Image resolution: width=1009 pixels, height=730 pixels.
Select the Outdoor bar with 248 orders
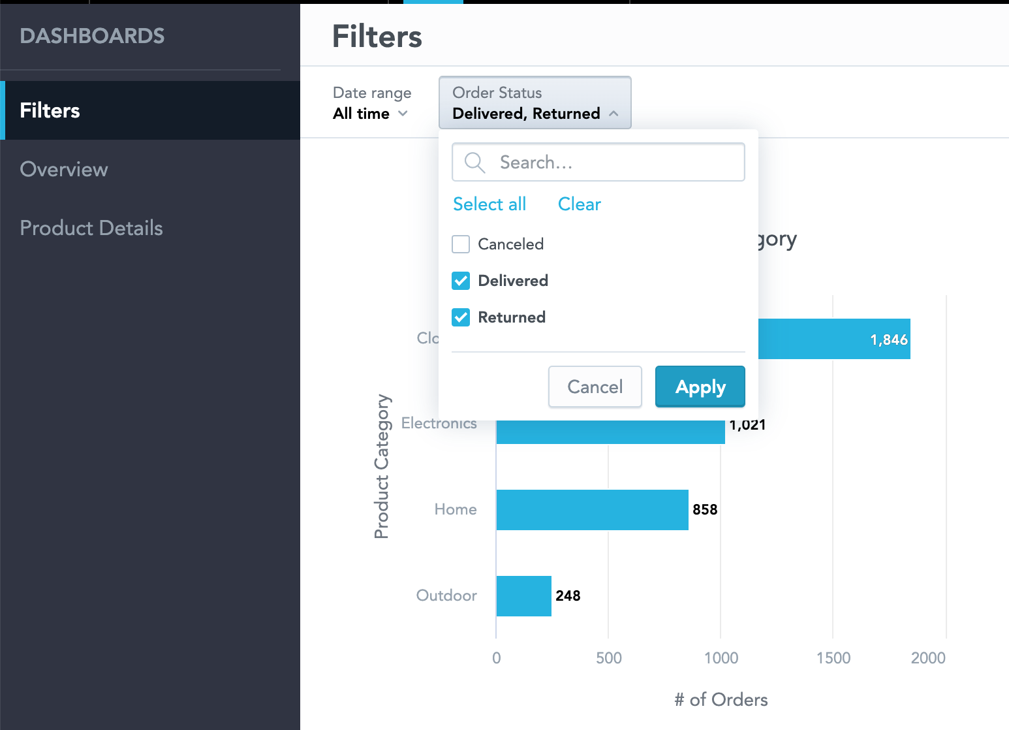click(x=523, y=595)
